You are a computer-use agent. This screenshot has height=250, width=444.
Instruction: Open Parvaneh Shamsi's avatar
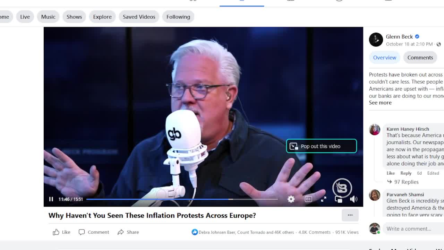[x=375, y=195]
